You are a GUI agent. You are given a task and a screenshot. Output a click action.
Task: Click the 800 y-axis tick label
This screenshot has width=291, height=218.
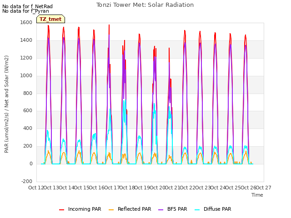point(28,93)
